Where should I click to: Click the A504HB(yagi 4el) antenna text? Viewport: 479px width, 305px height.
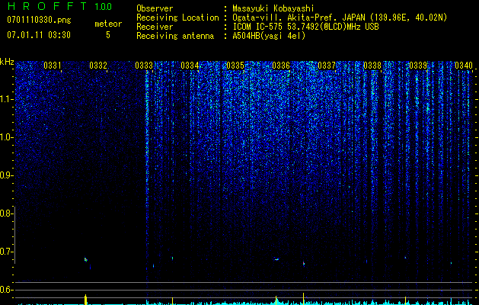pyautogui.click(x=269, y=36)
